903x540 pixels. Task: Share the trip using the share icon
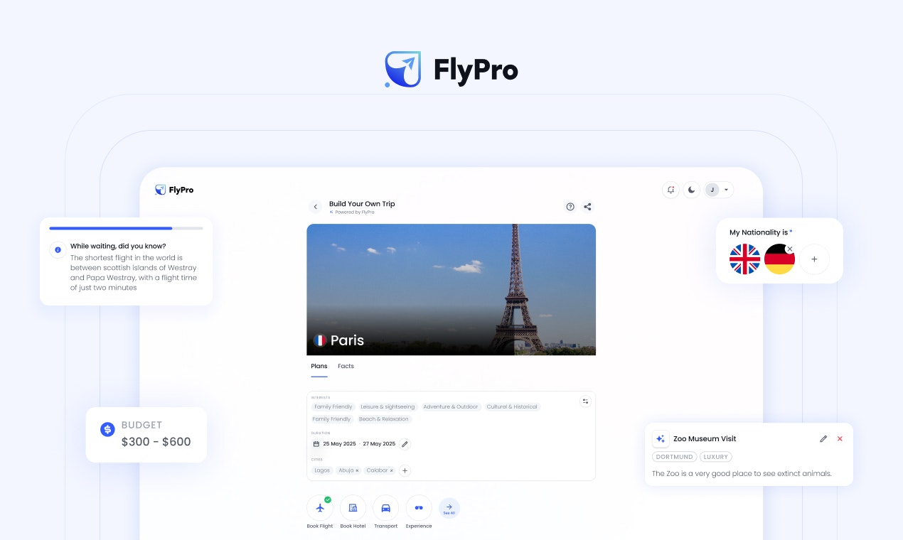pyautogui.click(x=587, y=207)
